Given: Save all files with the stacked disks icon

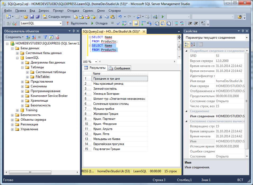Looking at the screenshot, I should pyautogui.click(x=38, y=17).
